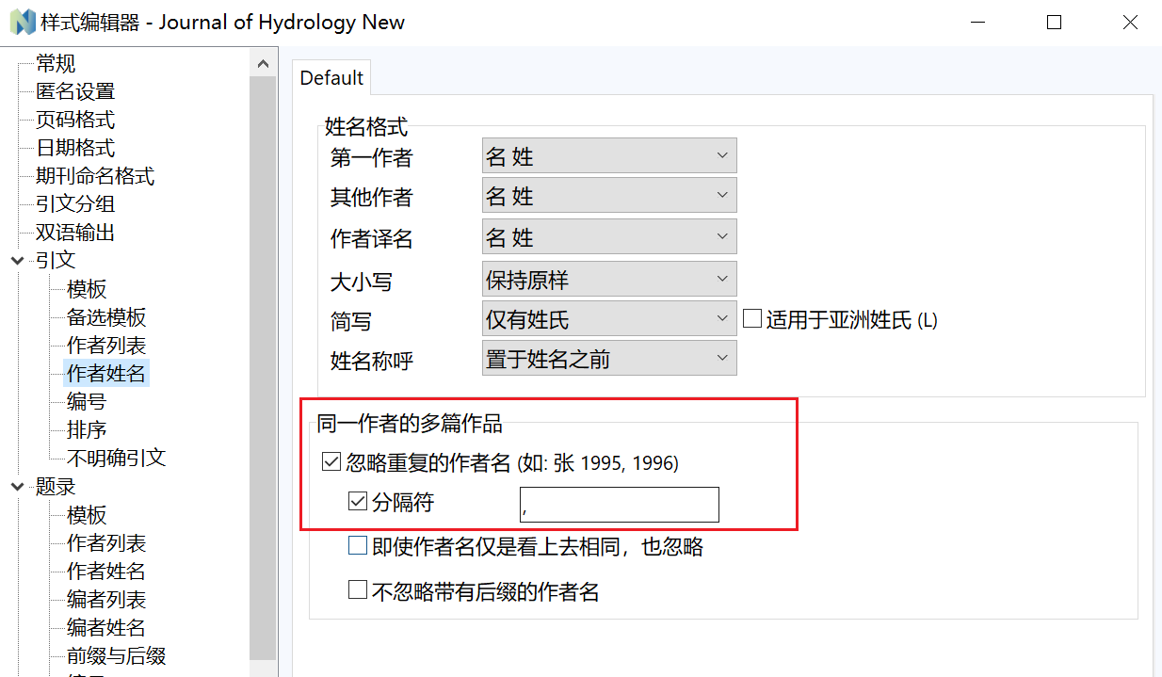Viewport: 1162px width, 677px height.
Task: Switch to the Default tab
Action: click(x=331, y=78)
